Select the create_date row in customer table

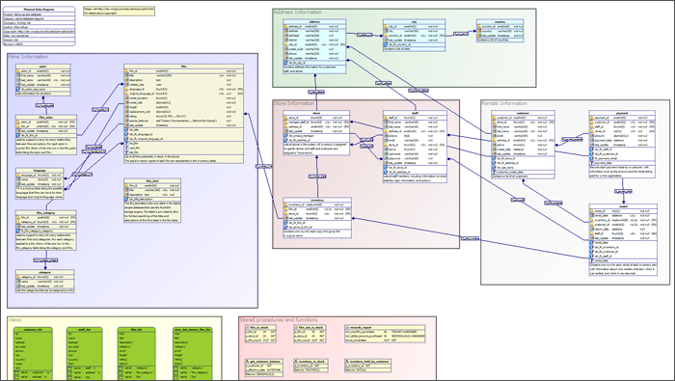523,150
